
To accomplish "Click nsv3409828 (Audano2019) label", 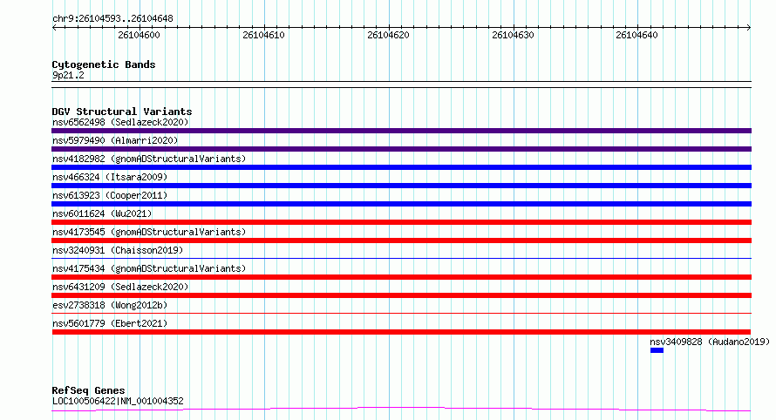I will click(x=710, y=342).
